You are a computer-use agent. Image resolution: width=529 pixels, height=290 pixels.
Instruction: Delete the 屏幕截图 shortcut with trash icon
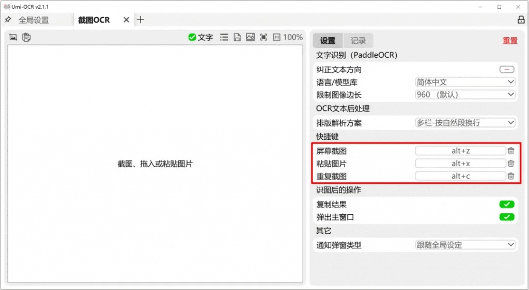click(510, 151)
